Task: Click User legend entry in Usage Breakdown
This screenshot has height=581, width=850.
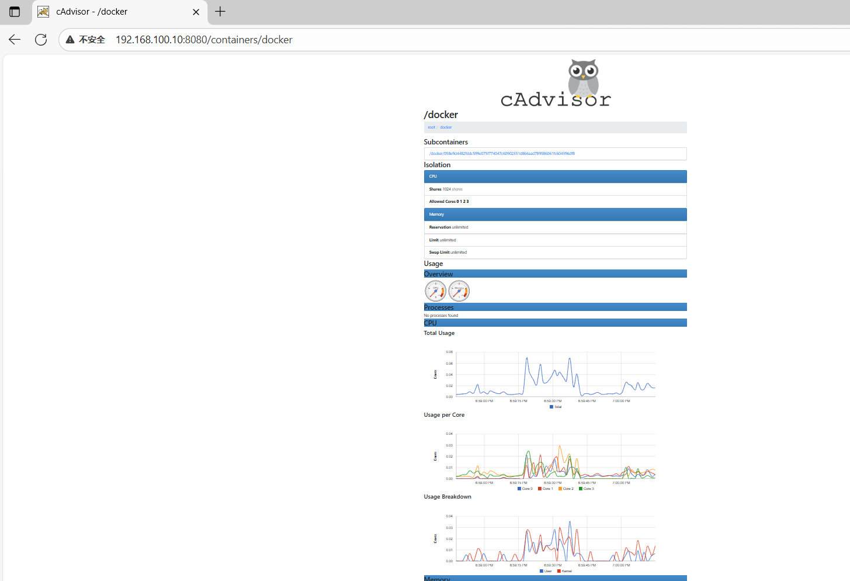Action: coord(546,571)
